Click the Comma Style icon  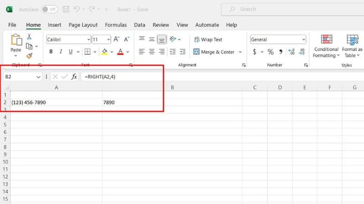tap(281, 52)
